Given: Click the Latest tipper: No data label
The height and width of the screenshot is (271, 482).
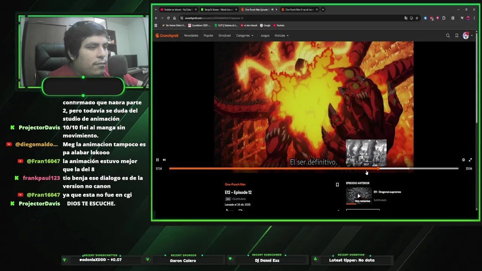Looking at the screenshot, I should click(352, 260).
